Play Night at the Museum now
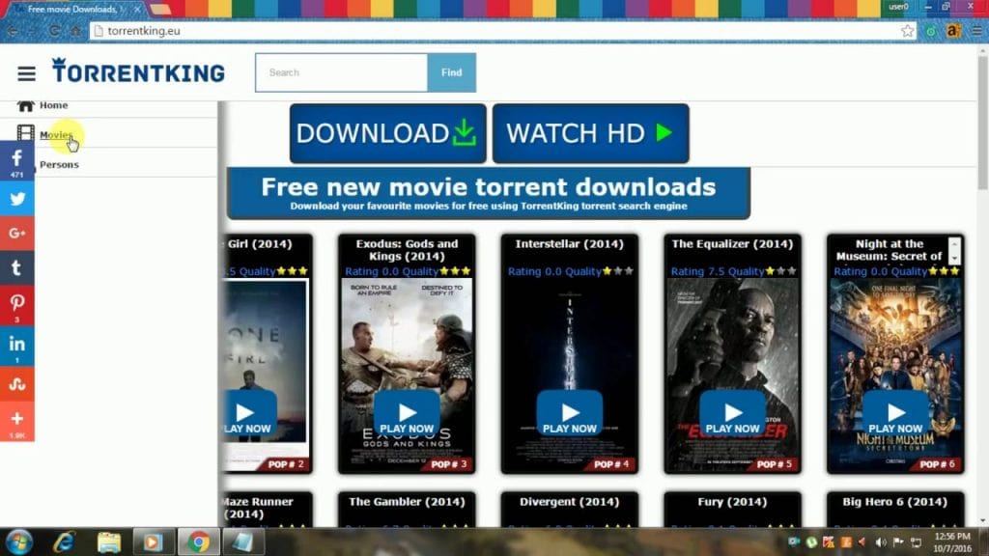Image resolution: width=989 pixels, height=556 pixels. tap(895, 413)
